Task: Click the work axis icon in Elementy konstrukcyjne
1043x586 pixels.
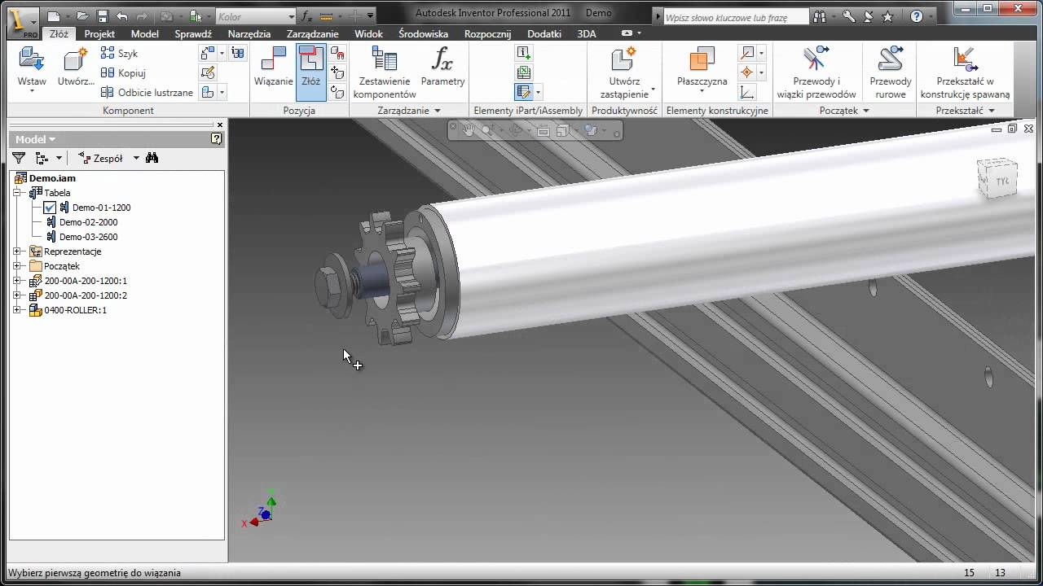Action: [747, 53]
